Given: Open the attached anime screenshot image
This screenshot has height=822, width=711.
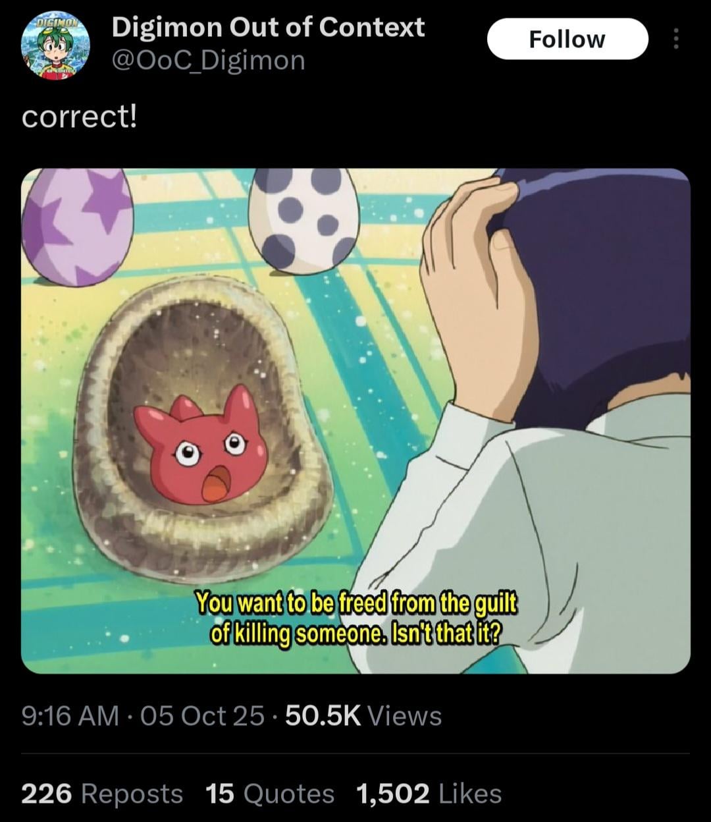Looking at the screenshot, I should [355, 421].
